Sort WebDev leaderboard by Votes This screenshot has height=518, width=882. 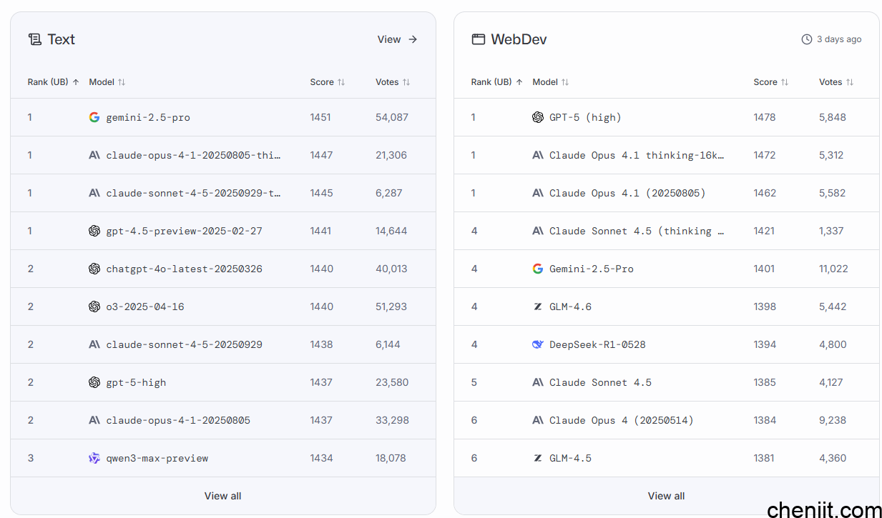point(836,82)
